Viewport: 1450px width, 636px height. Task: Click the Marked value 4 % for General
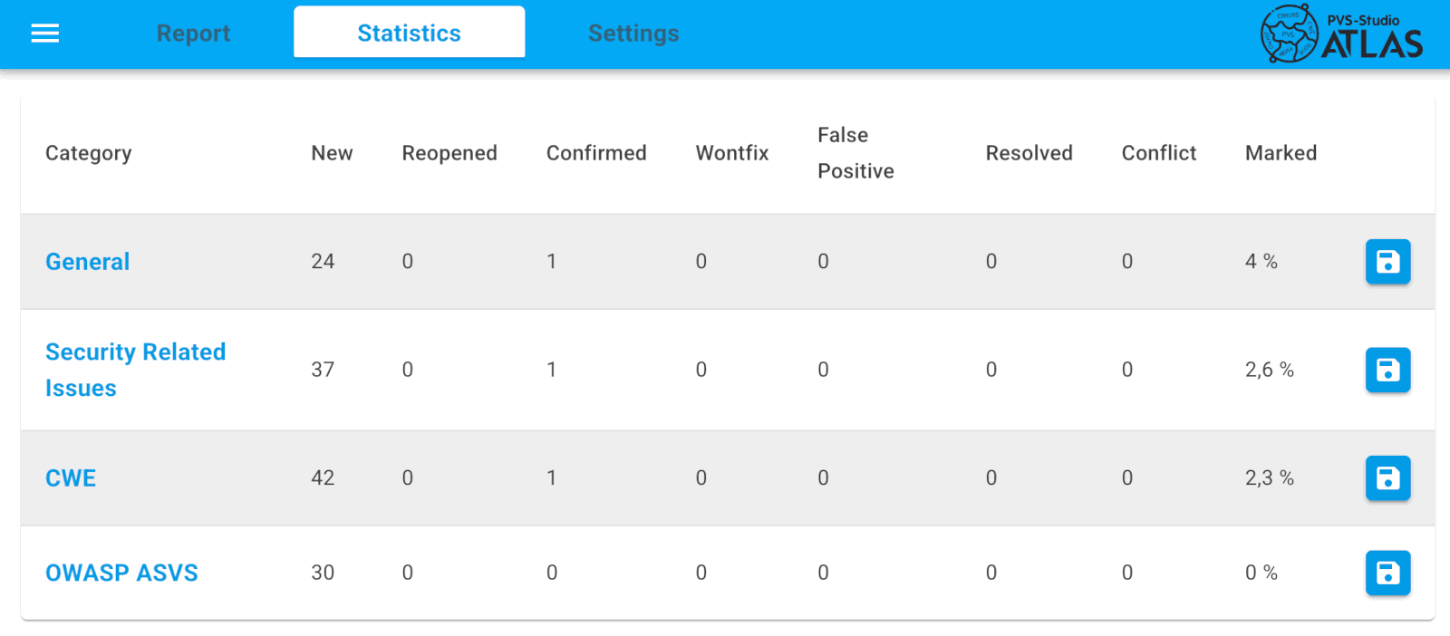[1261, 262]
